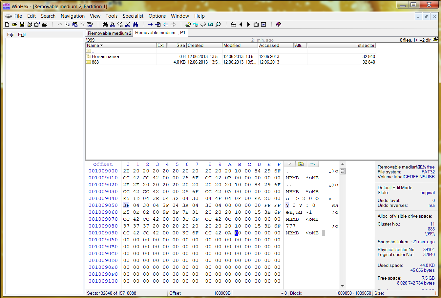Screen dimensions: 441x298
Task: Open the Properties toolbar icon
Action: tap(37, 24)
